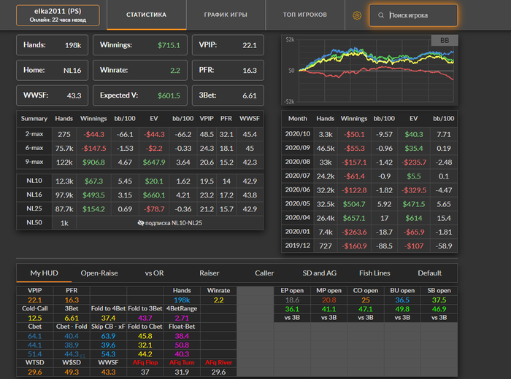
Task: Show the Caller HUD tab
Action: 264,273
